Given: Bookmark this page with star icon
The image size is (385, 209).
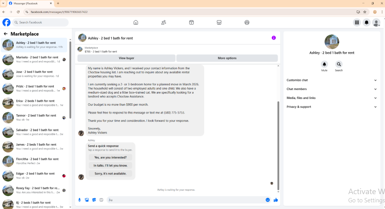Looking at the screenshot, I should click(365, 12).
